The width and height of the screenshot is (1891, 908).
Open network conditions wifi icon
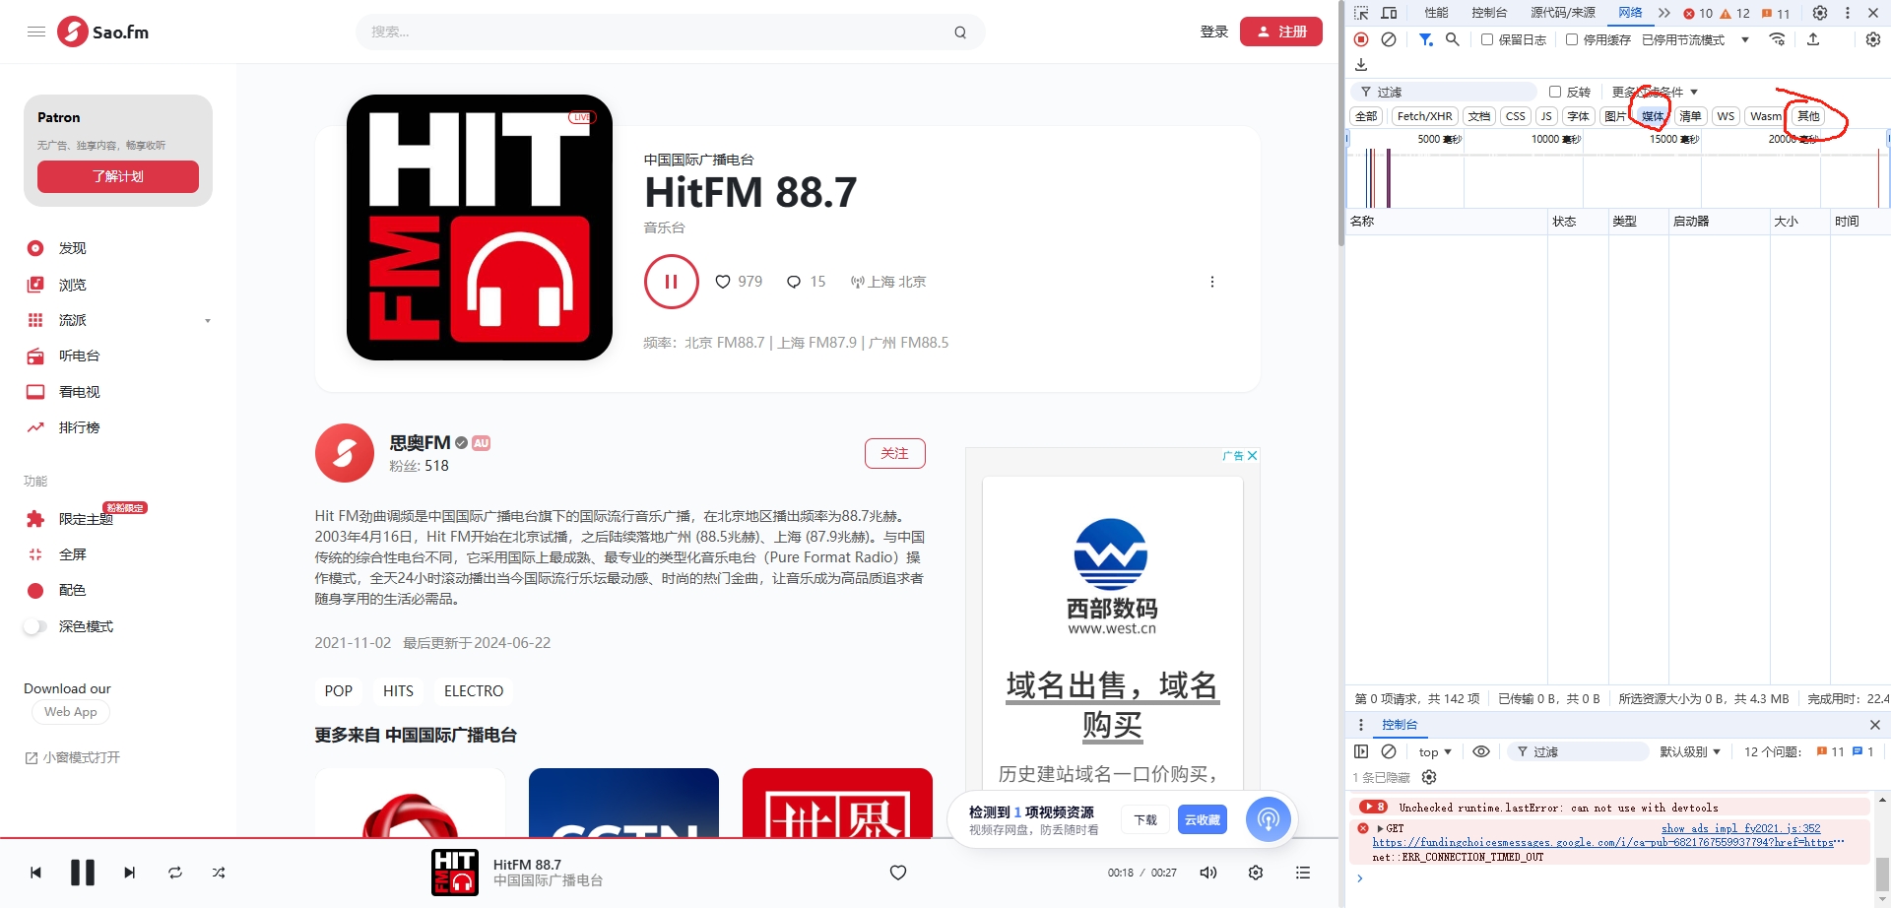tap(1778, 39)
